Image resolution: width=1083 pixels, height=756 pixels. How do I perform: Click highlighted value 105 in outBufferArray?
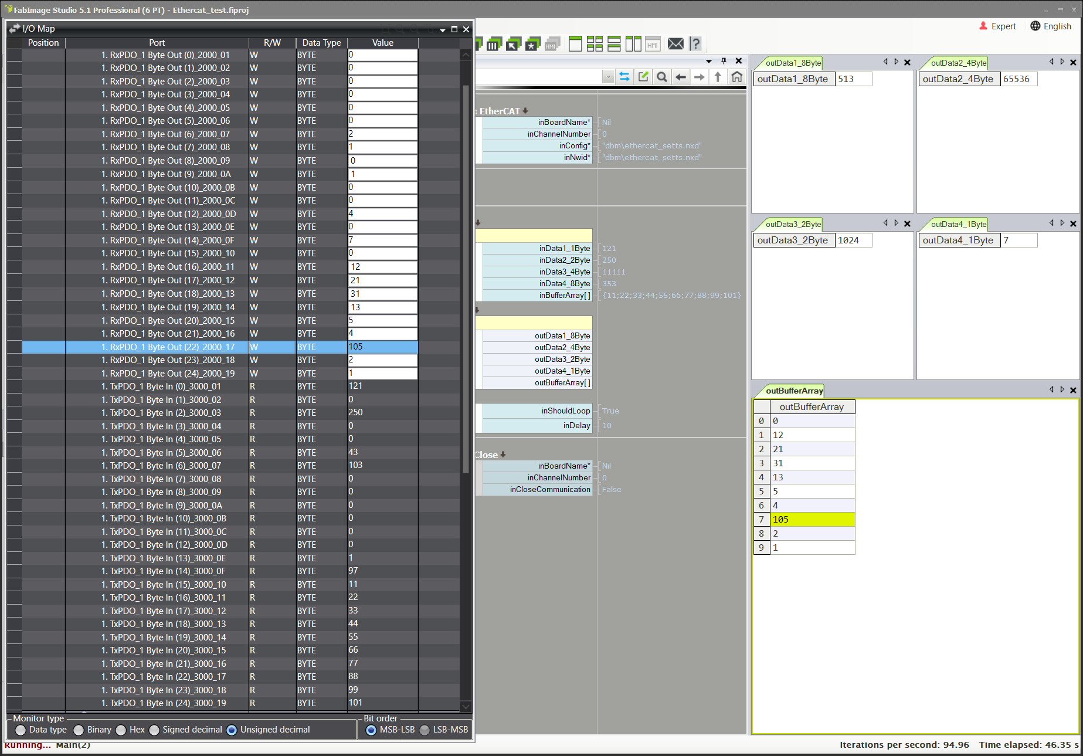point(812,520)
